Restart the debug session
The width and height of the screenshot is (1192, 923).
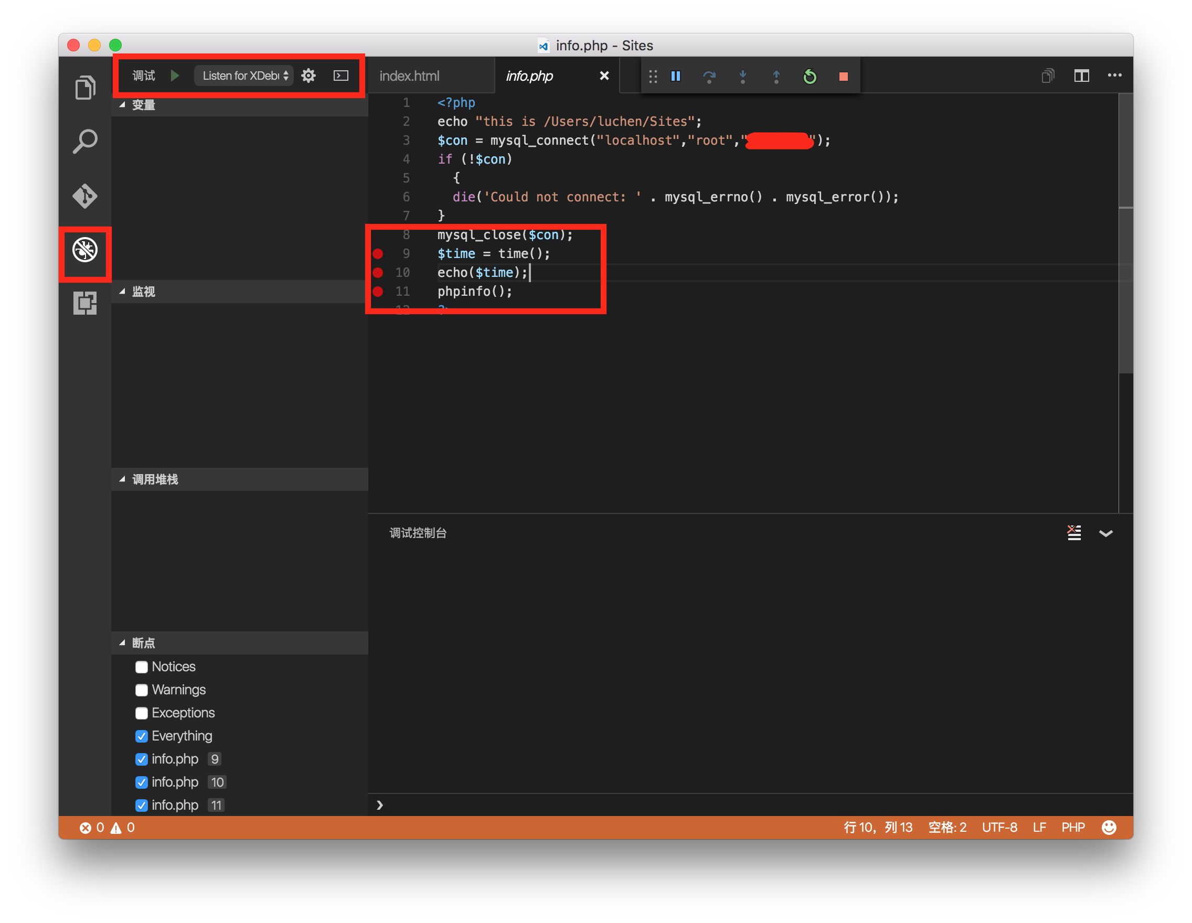pyautogui.click(x=810, y=77)
